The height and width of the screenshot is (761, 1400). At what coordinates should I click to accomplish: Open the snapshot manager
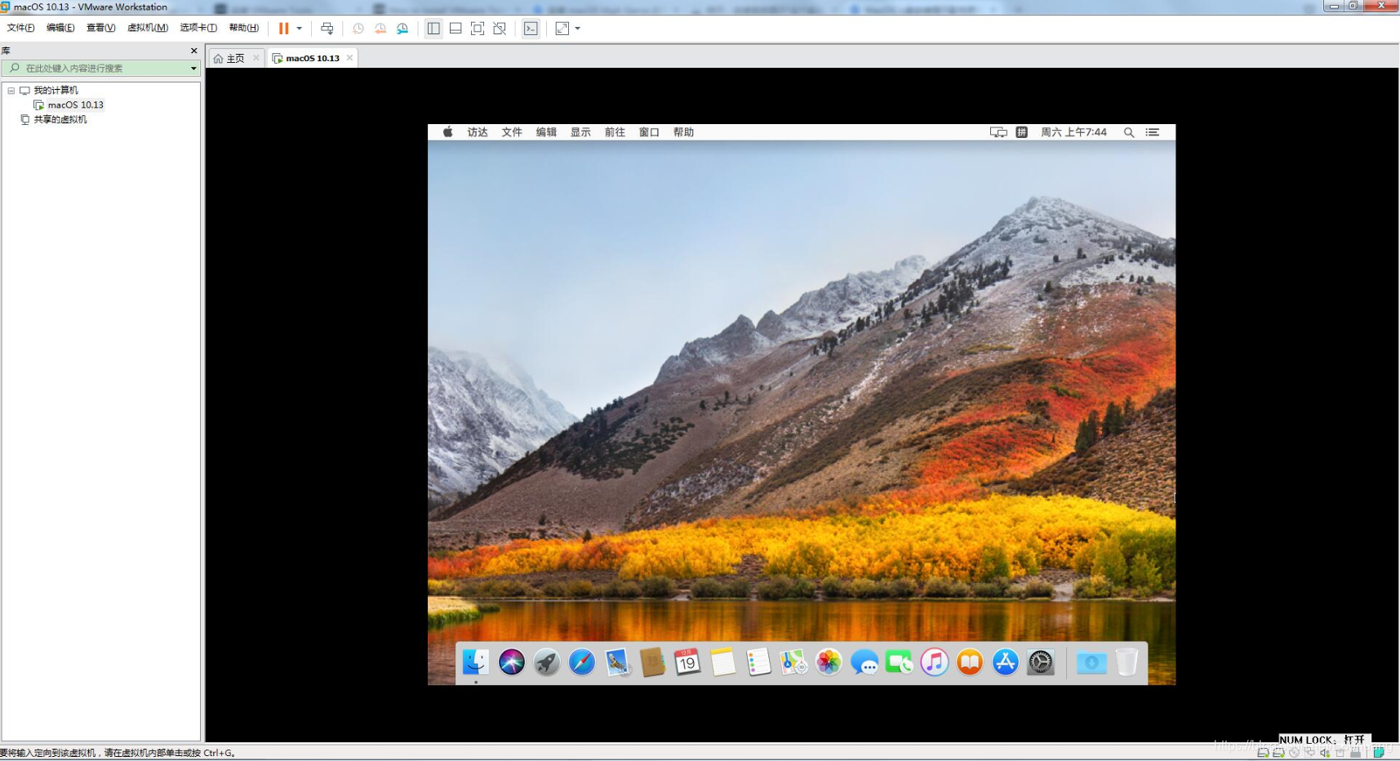[x=402, y=29]
